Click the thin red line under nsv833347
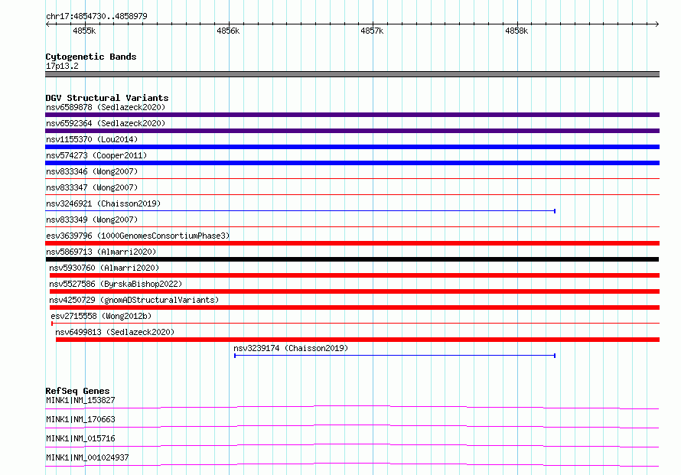The width and height of the screenshot is (681, 475). [352, 194]
